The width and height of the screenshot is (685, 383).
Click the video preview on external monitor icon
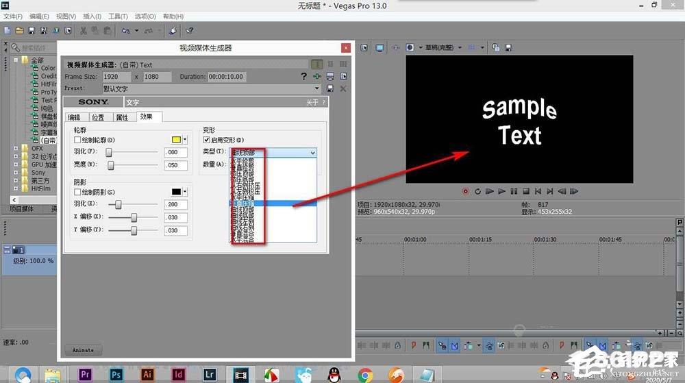[379, 47]
